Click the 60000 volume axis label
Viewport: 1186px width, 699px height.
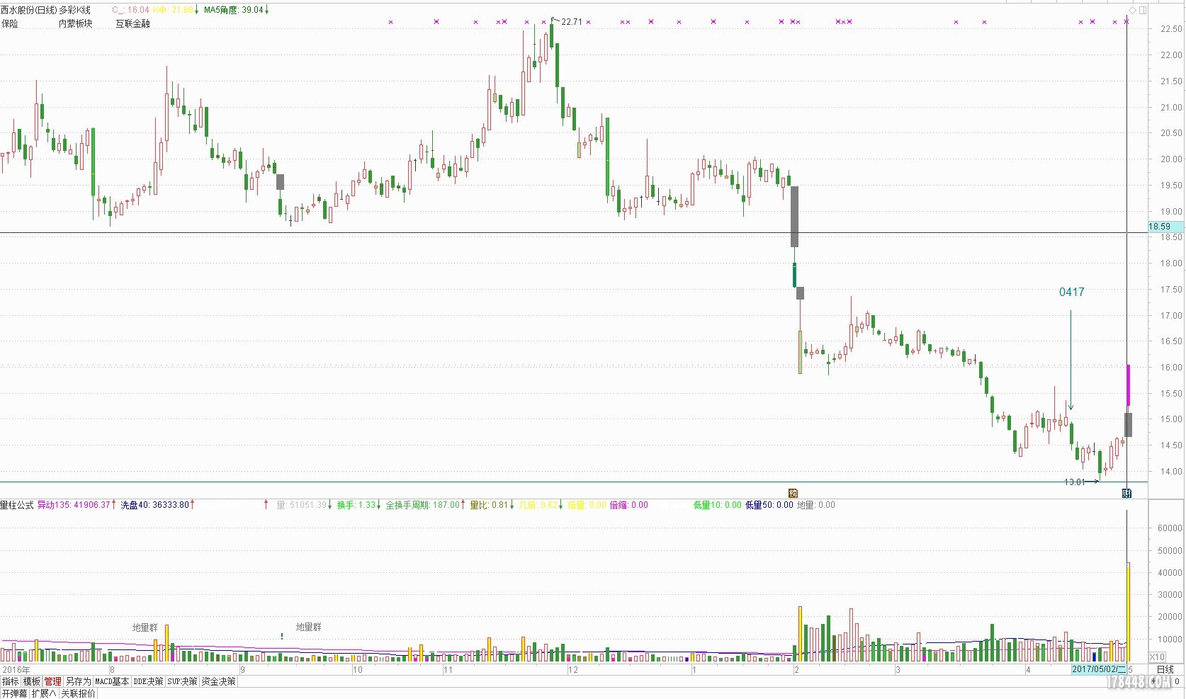(1170, 528)
